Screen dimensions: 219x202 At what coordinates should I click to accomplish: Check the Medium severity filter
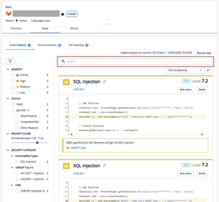[x=13, y=87]
